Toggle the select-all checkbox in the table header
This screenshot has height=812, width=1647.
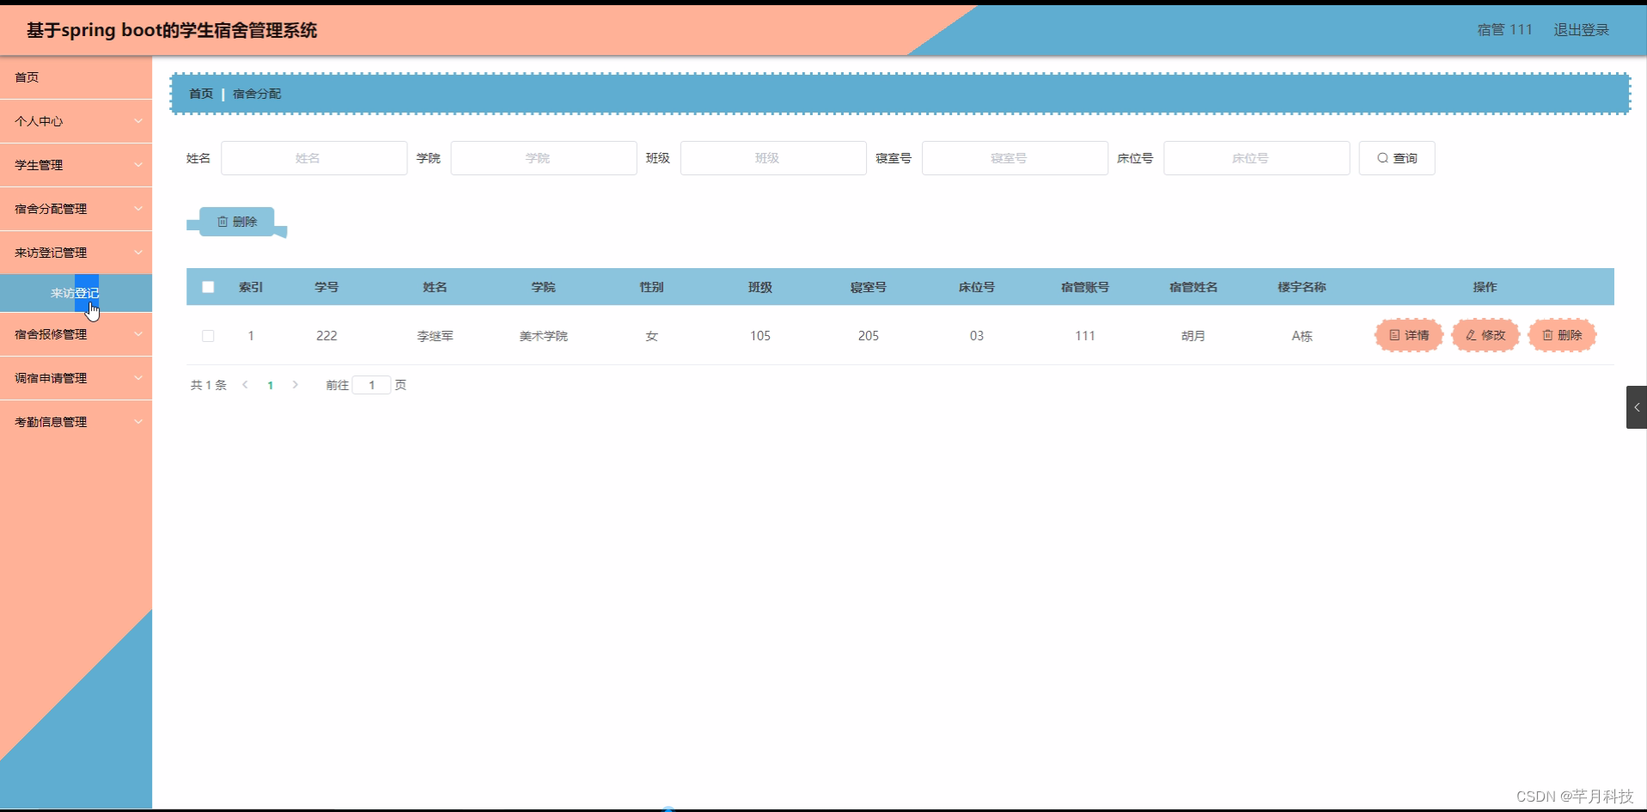click(x=207, y=286)
